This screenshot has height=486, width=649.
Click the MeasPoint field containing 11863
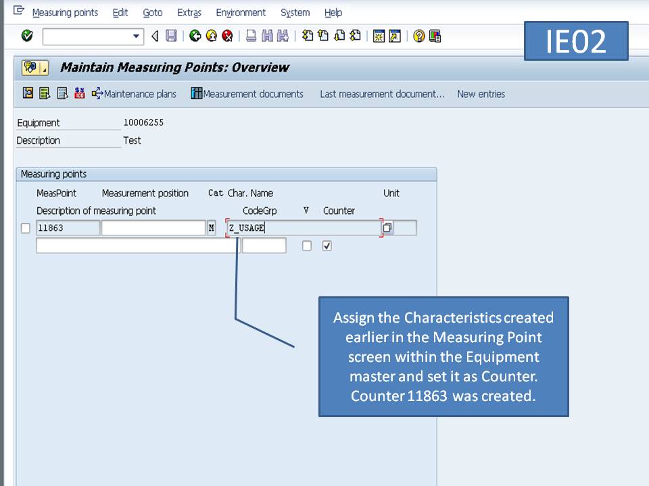pos(68,228)
